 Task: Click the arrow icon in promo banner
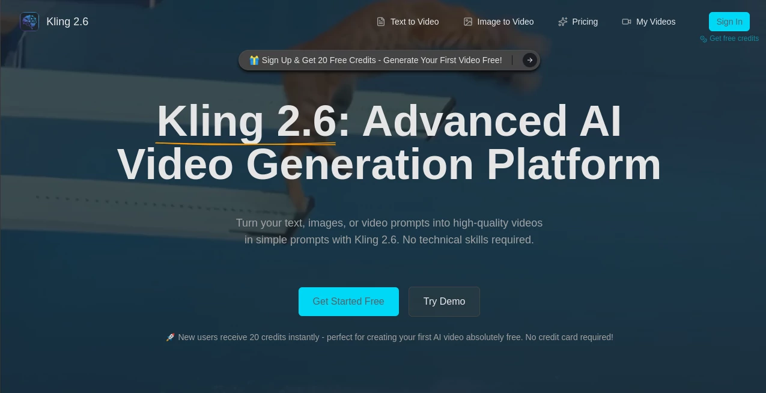click(x=529, y=60)
